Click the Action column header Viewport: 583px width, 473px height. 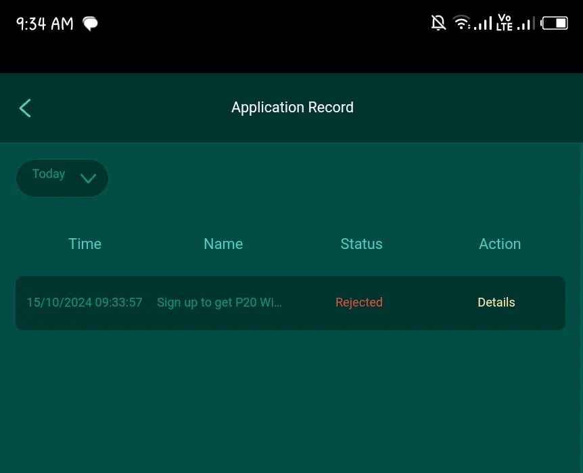[x=500, y=244]
